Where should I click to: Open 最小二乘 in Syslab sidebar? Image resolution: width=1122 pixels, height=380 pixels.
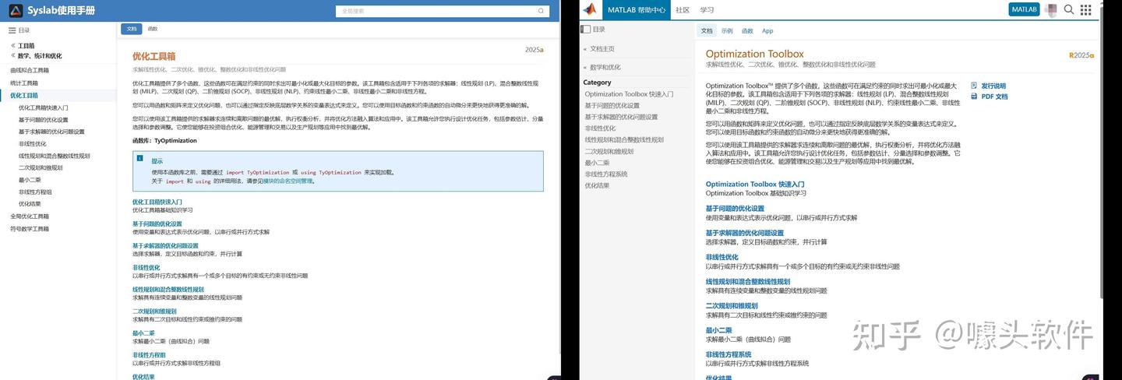[30, 180]
